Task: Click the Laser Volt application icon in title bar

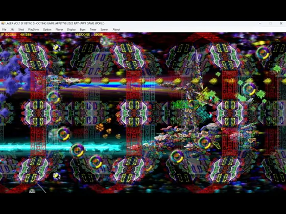Action: (3, 23)
